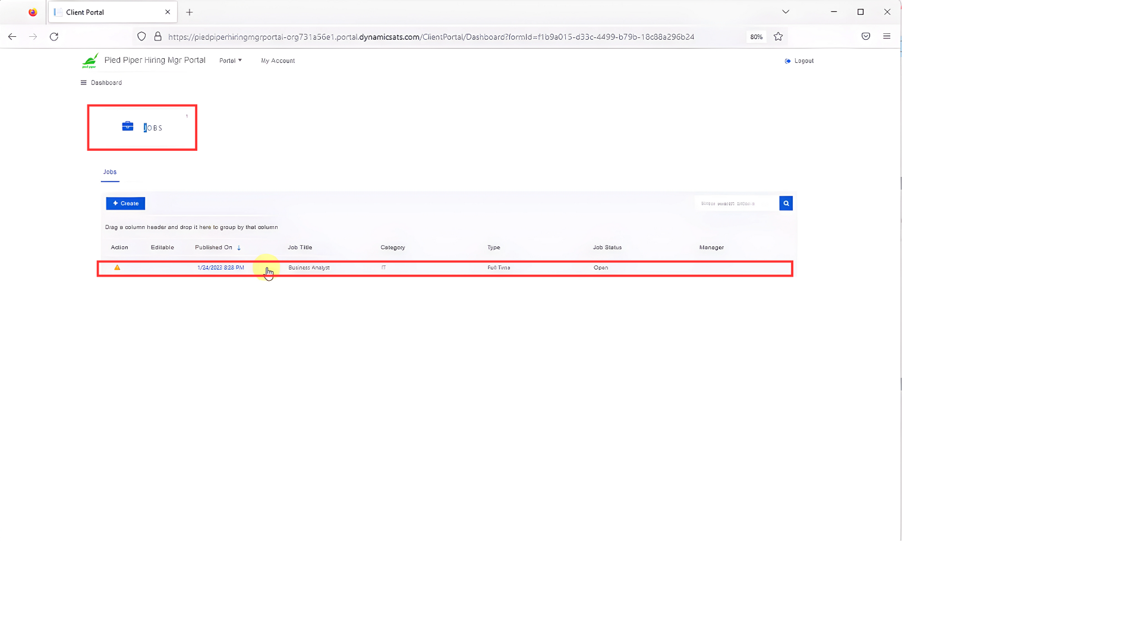Sort by Type column header
Viewport: 1141px width, 641px height.
(494, 247)
